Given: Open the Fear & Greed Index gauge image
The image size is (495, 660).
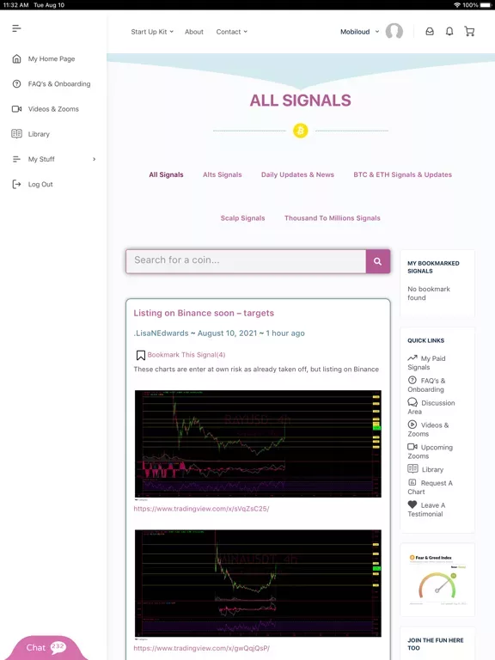Looking at the screenshot, I should coord(437,580).
